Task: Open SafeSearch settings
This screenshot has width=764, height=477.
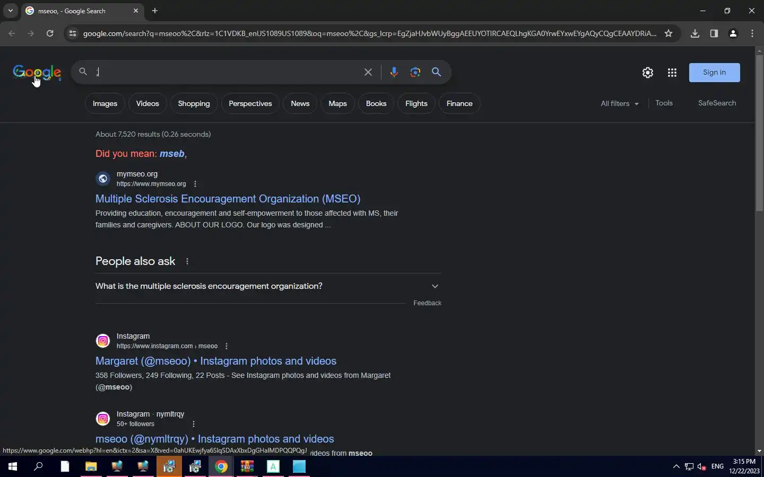Action: [717, 103]
